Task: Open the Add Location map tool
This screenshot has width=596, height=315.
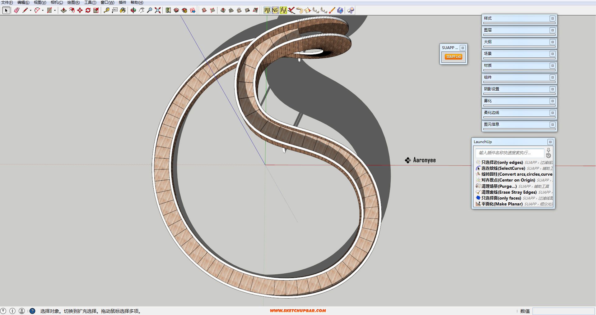Action: coord(168,10)
